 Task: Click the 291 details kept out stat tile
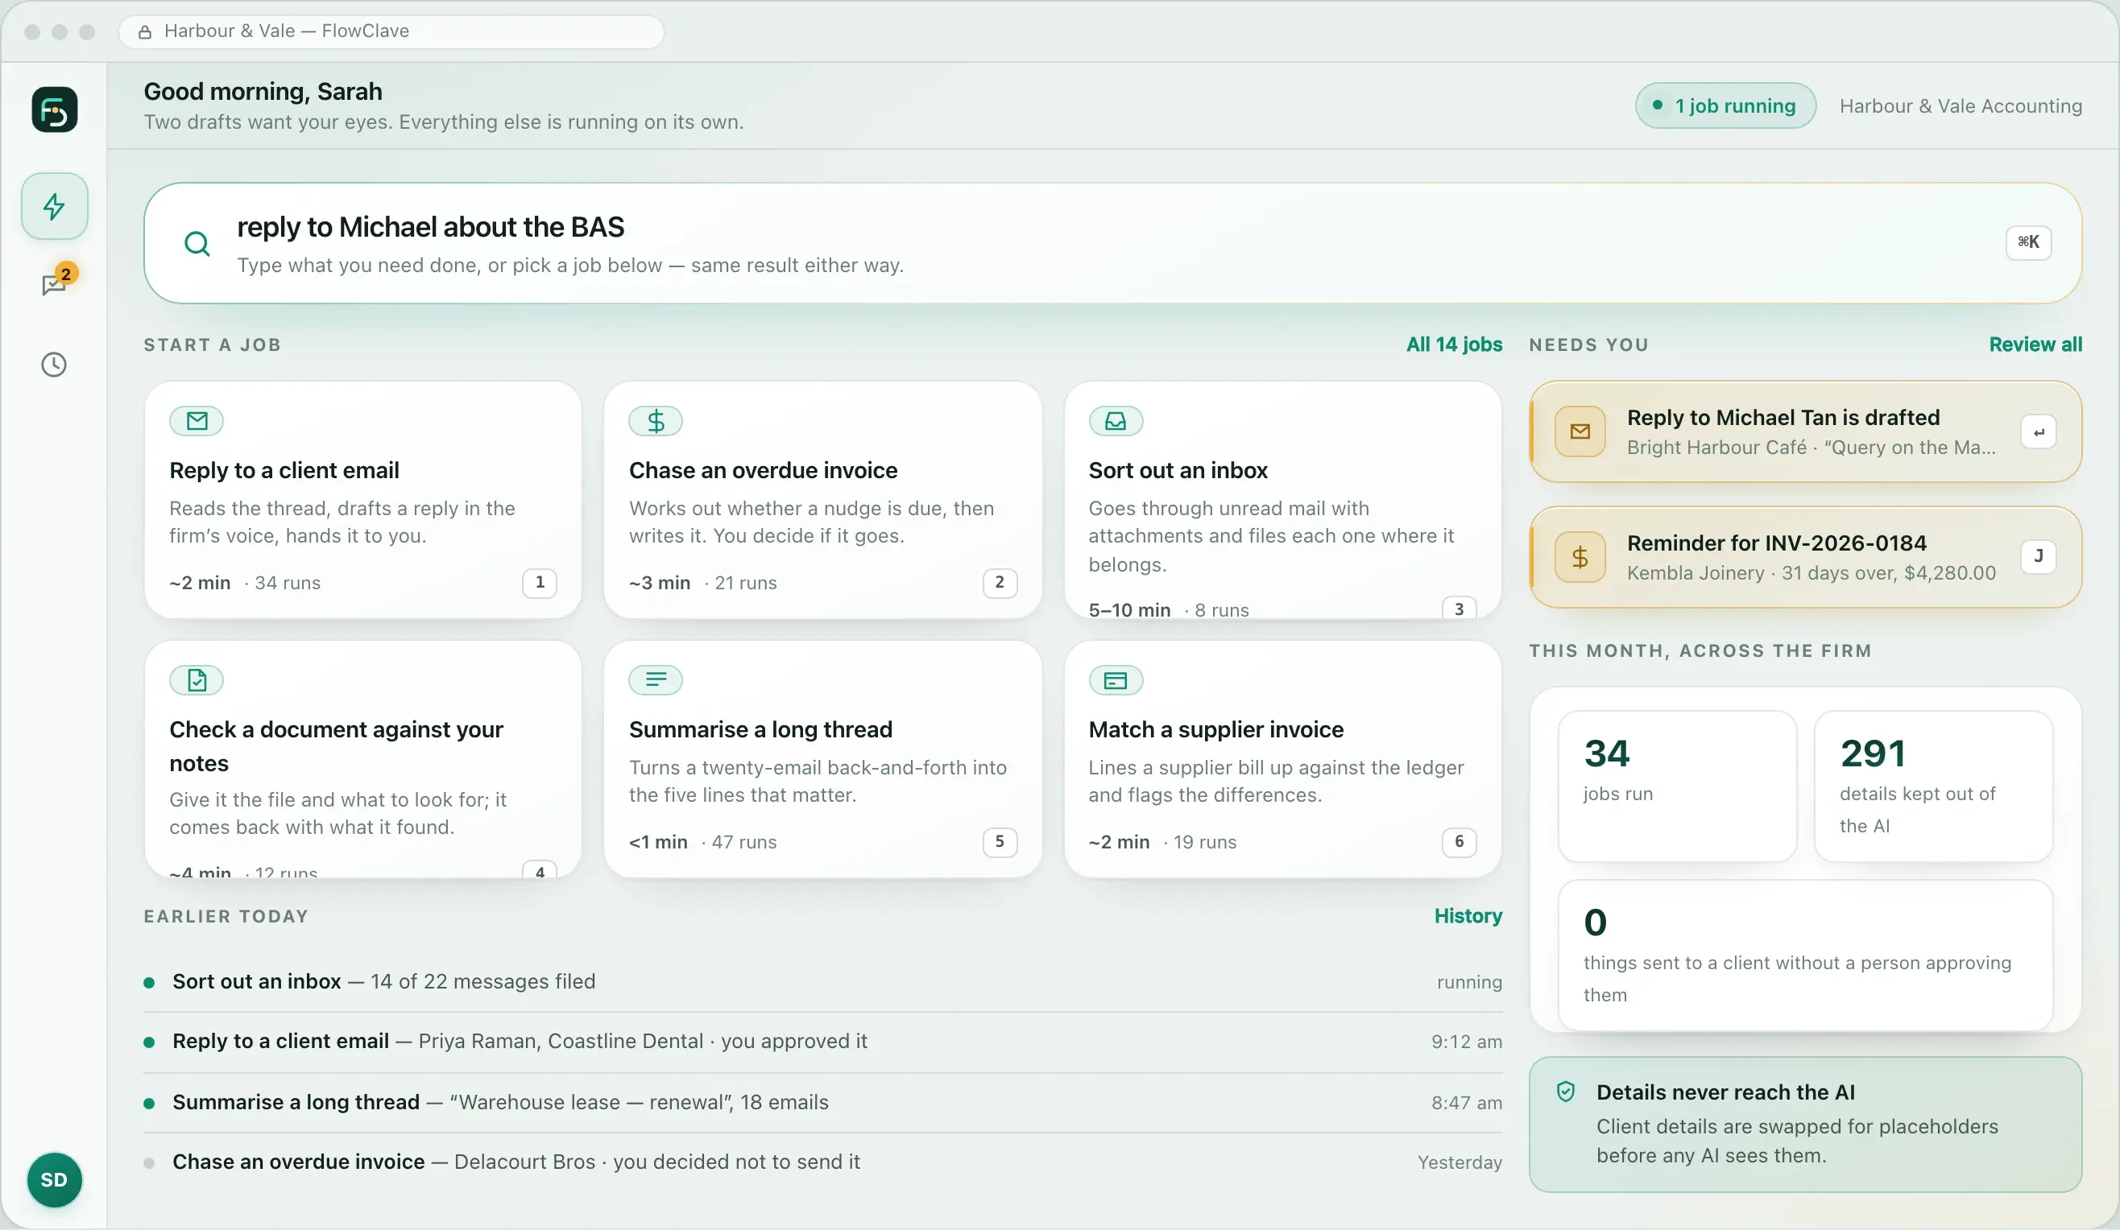pyautogui.click(x=1934, y=786)
